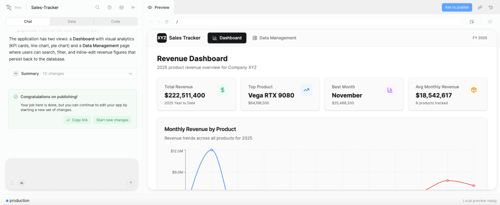The image size is (500, 205).
Task: Click the preview URL path field
Action: (317, 22)
